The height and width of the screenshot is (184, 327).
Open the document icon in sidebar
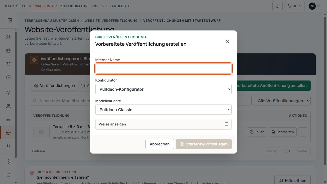[x=8, y=175]
